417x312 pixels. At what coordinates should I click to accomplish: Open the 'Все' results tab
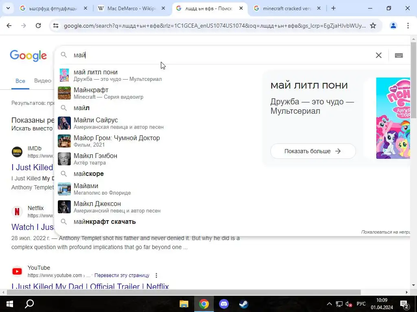click(20, 81)
